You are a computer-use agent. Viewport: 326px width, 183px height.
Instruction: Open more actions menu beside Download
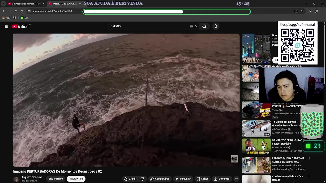[x=236, y=179]
